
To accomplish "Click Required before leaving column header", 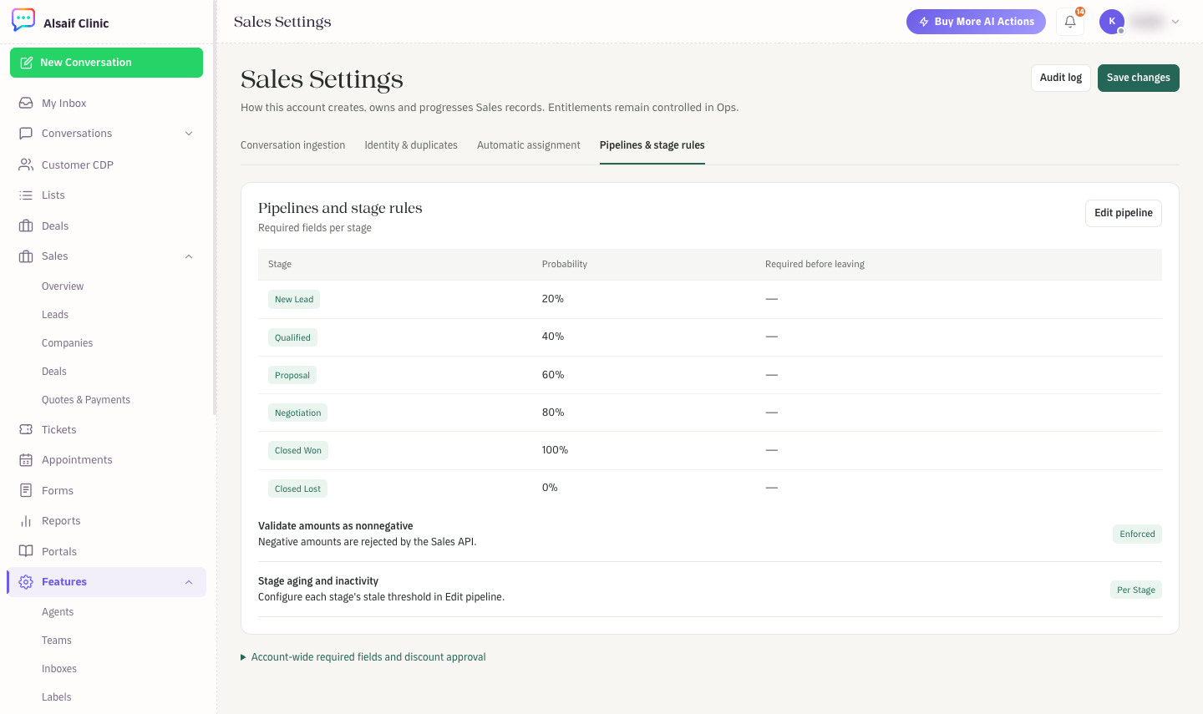I will 815,264.
